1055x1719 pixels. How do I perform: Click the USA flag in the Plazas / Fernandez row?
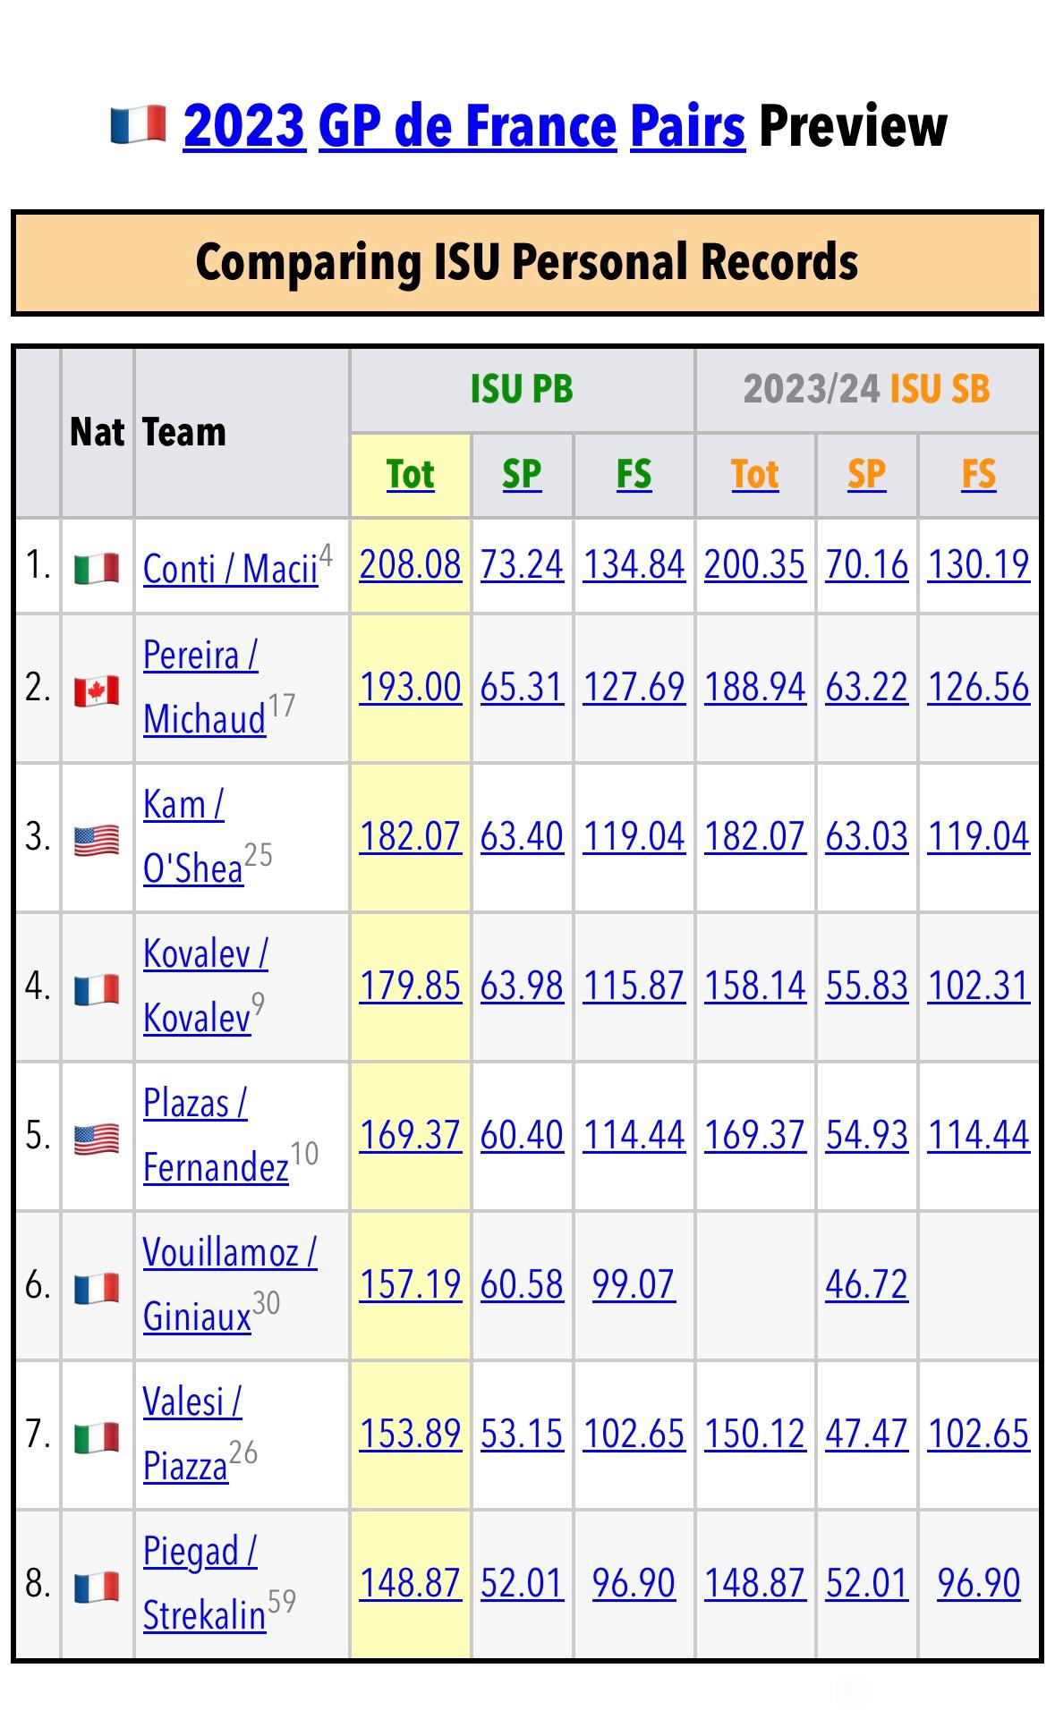[x=97, y=1138]
